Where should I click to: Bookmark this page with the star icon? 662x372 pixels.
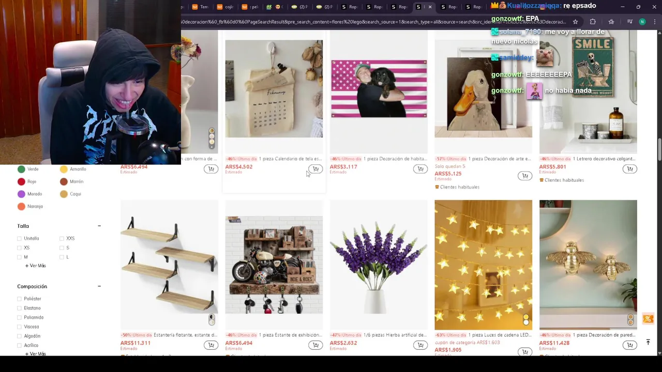(575, 22)
